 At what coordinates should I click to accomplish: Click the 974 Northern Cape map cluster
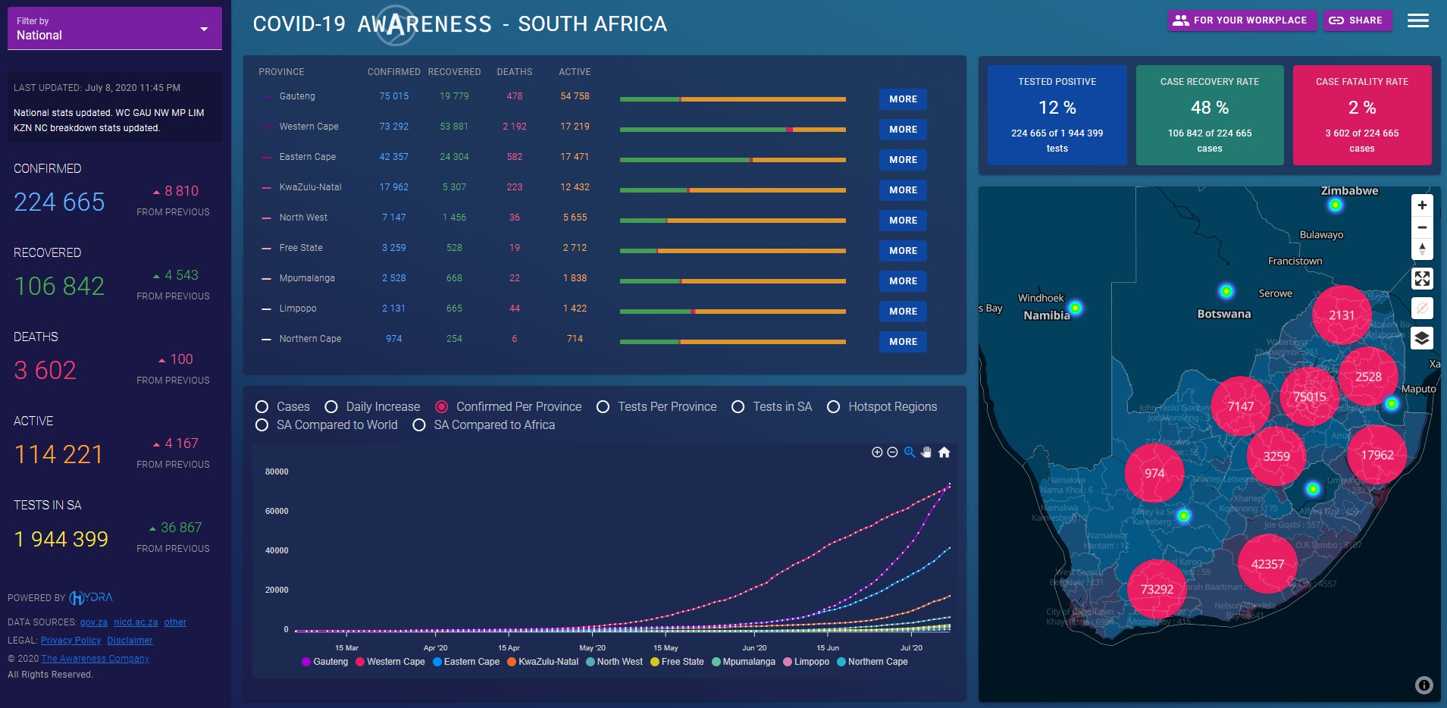(1154, 473)
